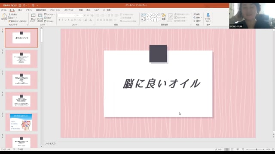Switch to Slide Sorter view in status bar
Viewport: 275px width, 154px height.
(x=232, y=149)
